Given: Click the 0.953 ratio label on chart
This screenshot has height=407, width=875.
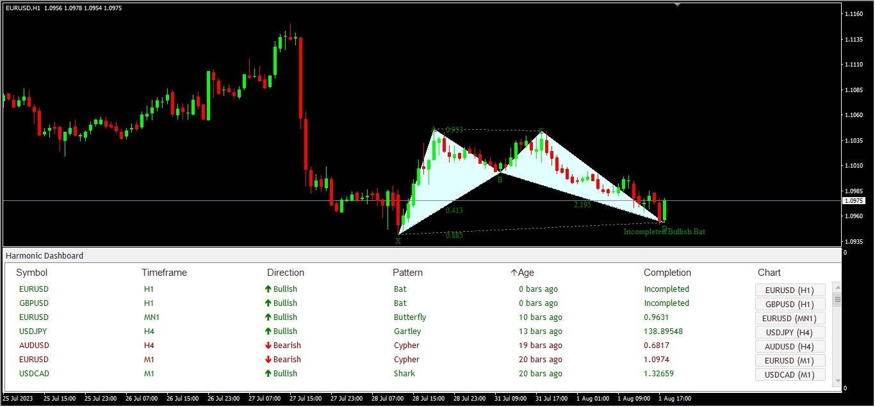Looking at the screenshot, I should tap(454, 130).
